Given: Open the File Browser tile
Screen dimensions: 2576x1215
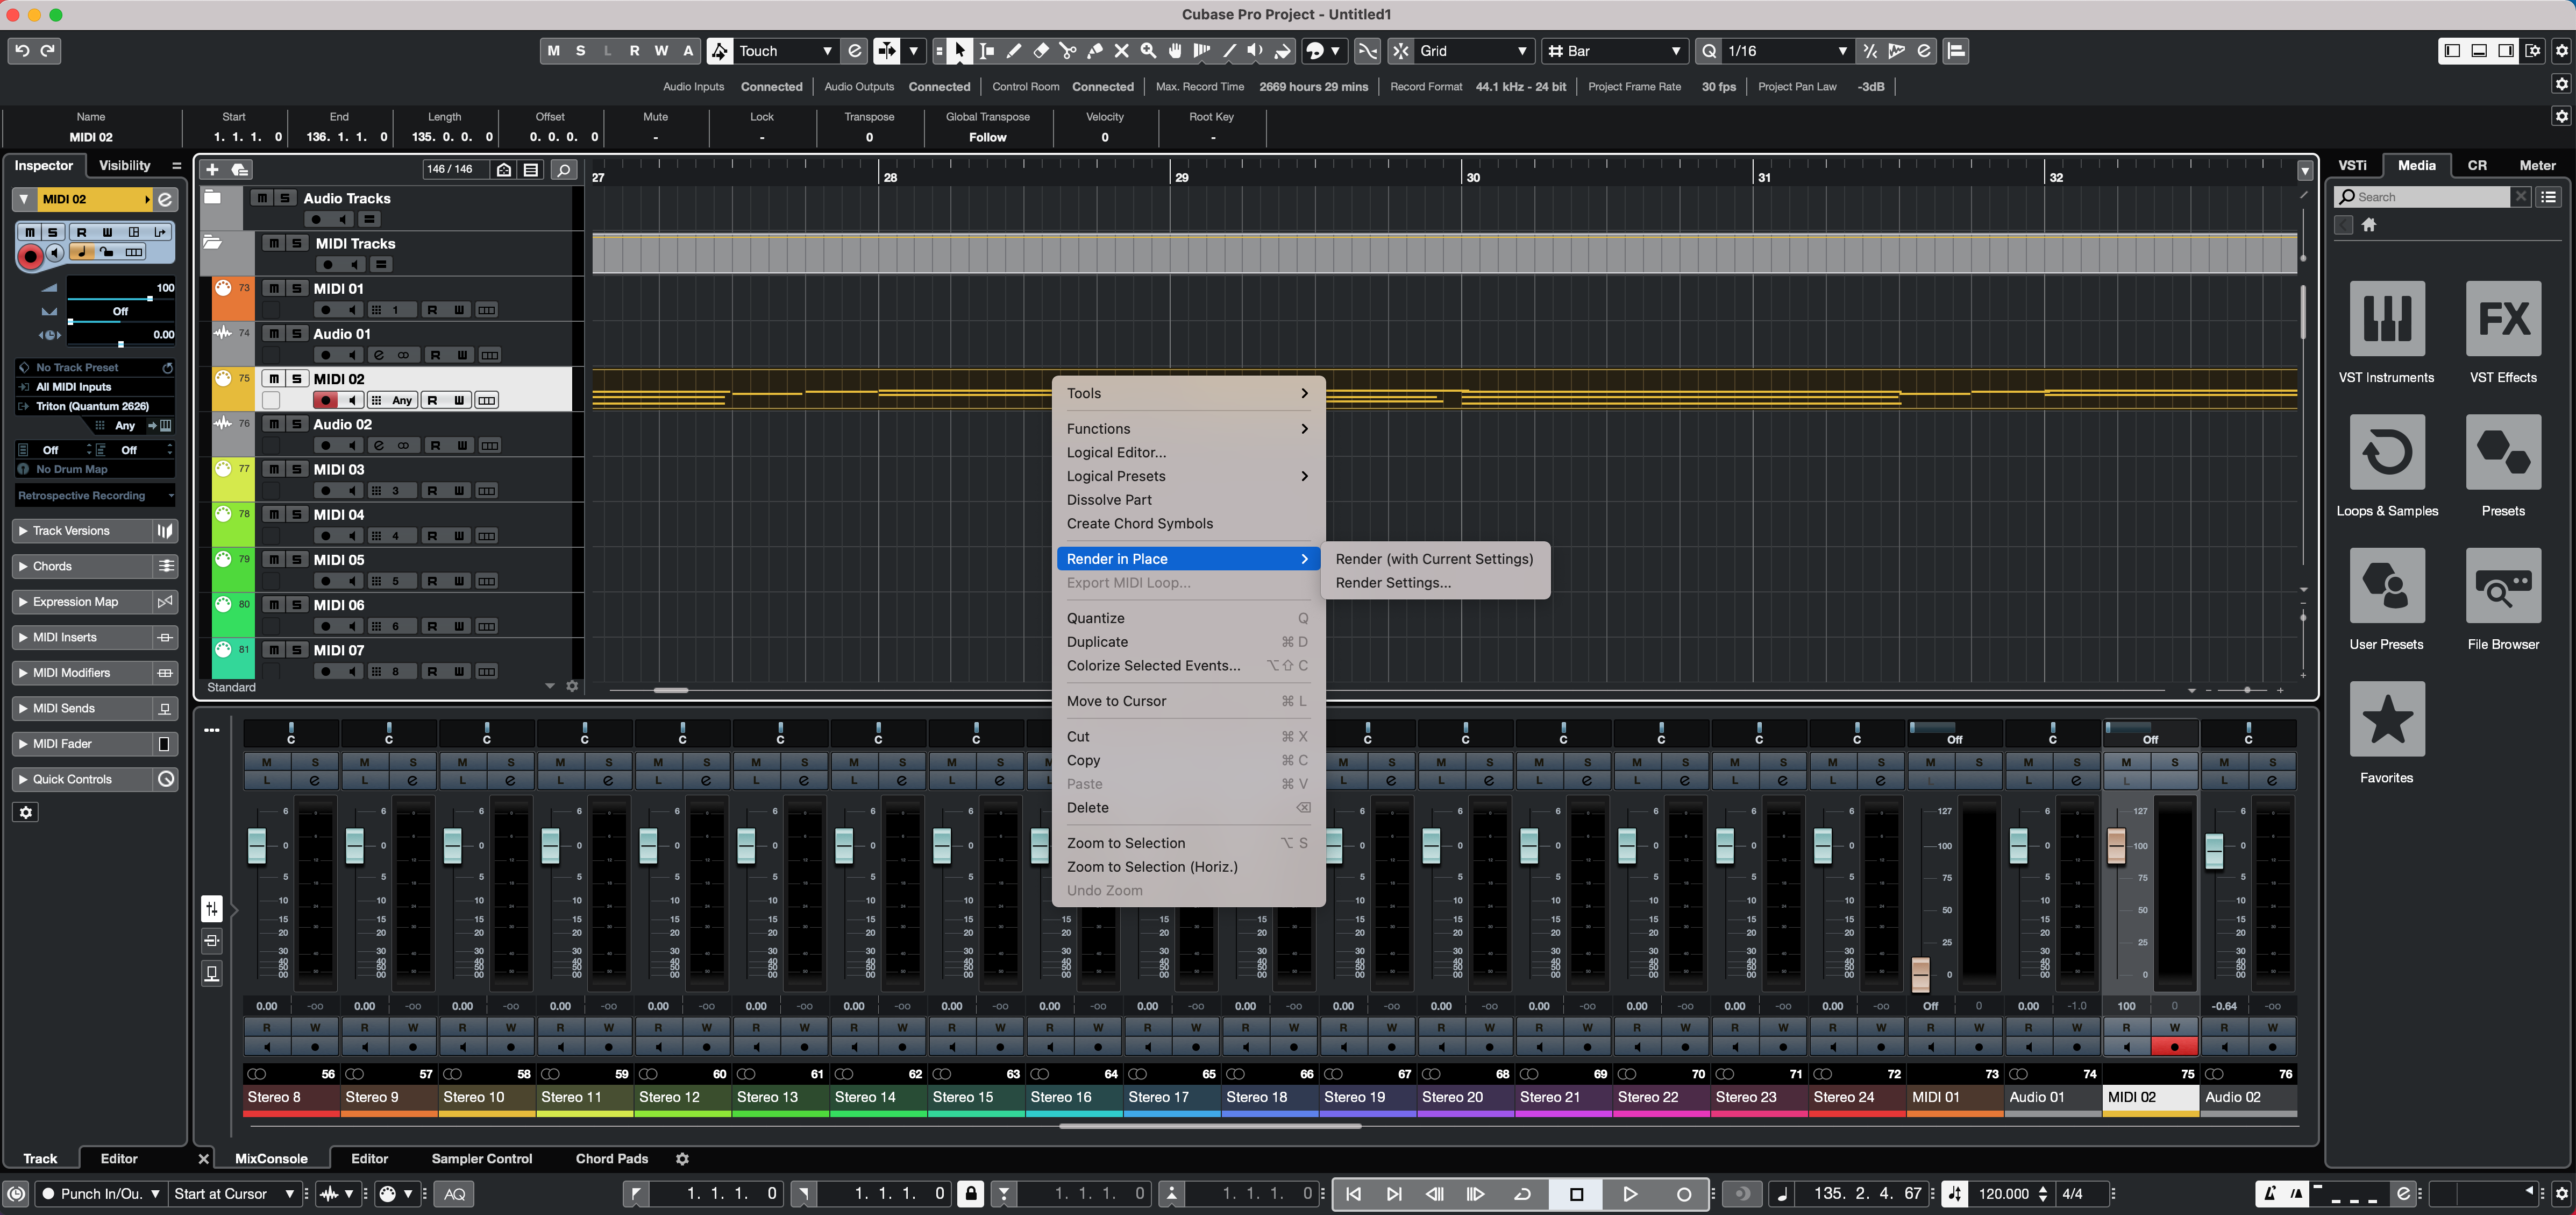Looking at the screenshot, I should pyautogui.click(x=2502, y=585).
